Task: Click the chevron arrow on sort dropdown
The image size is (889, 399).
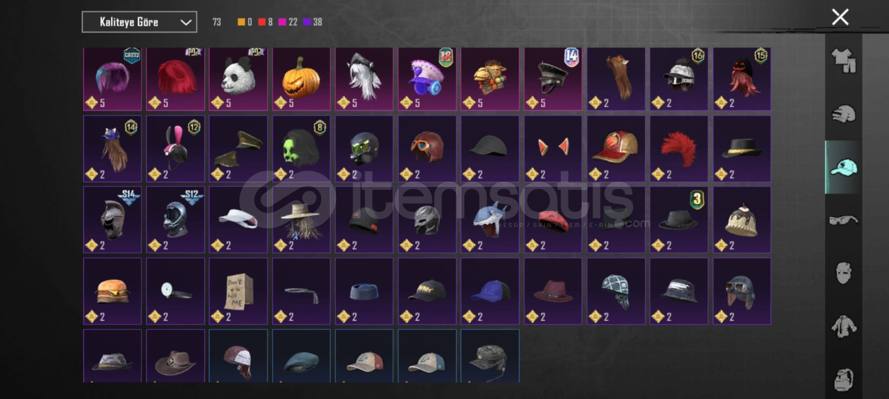Action: coord(186,22)
